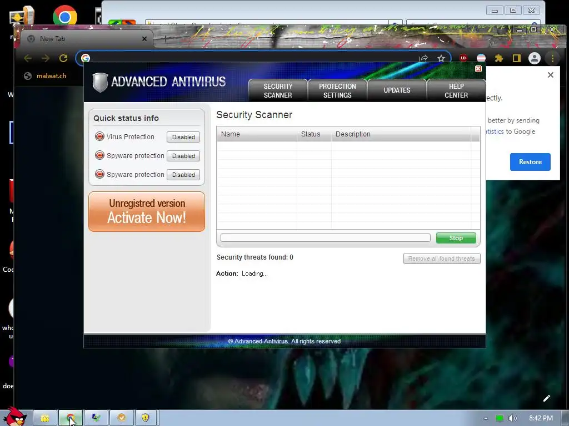Click the 8:42 PM clock
The width and height of the screenshot is (569, 426).
pyautogui.click(x=541, y=418)
